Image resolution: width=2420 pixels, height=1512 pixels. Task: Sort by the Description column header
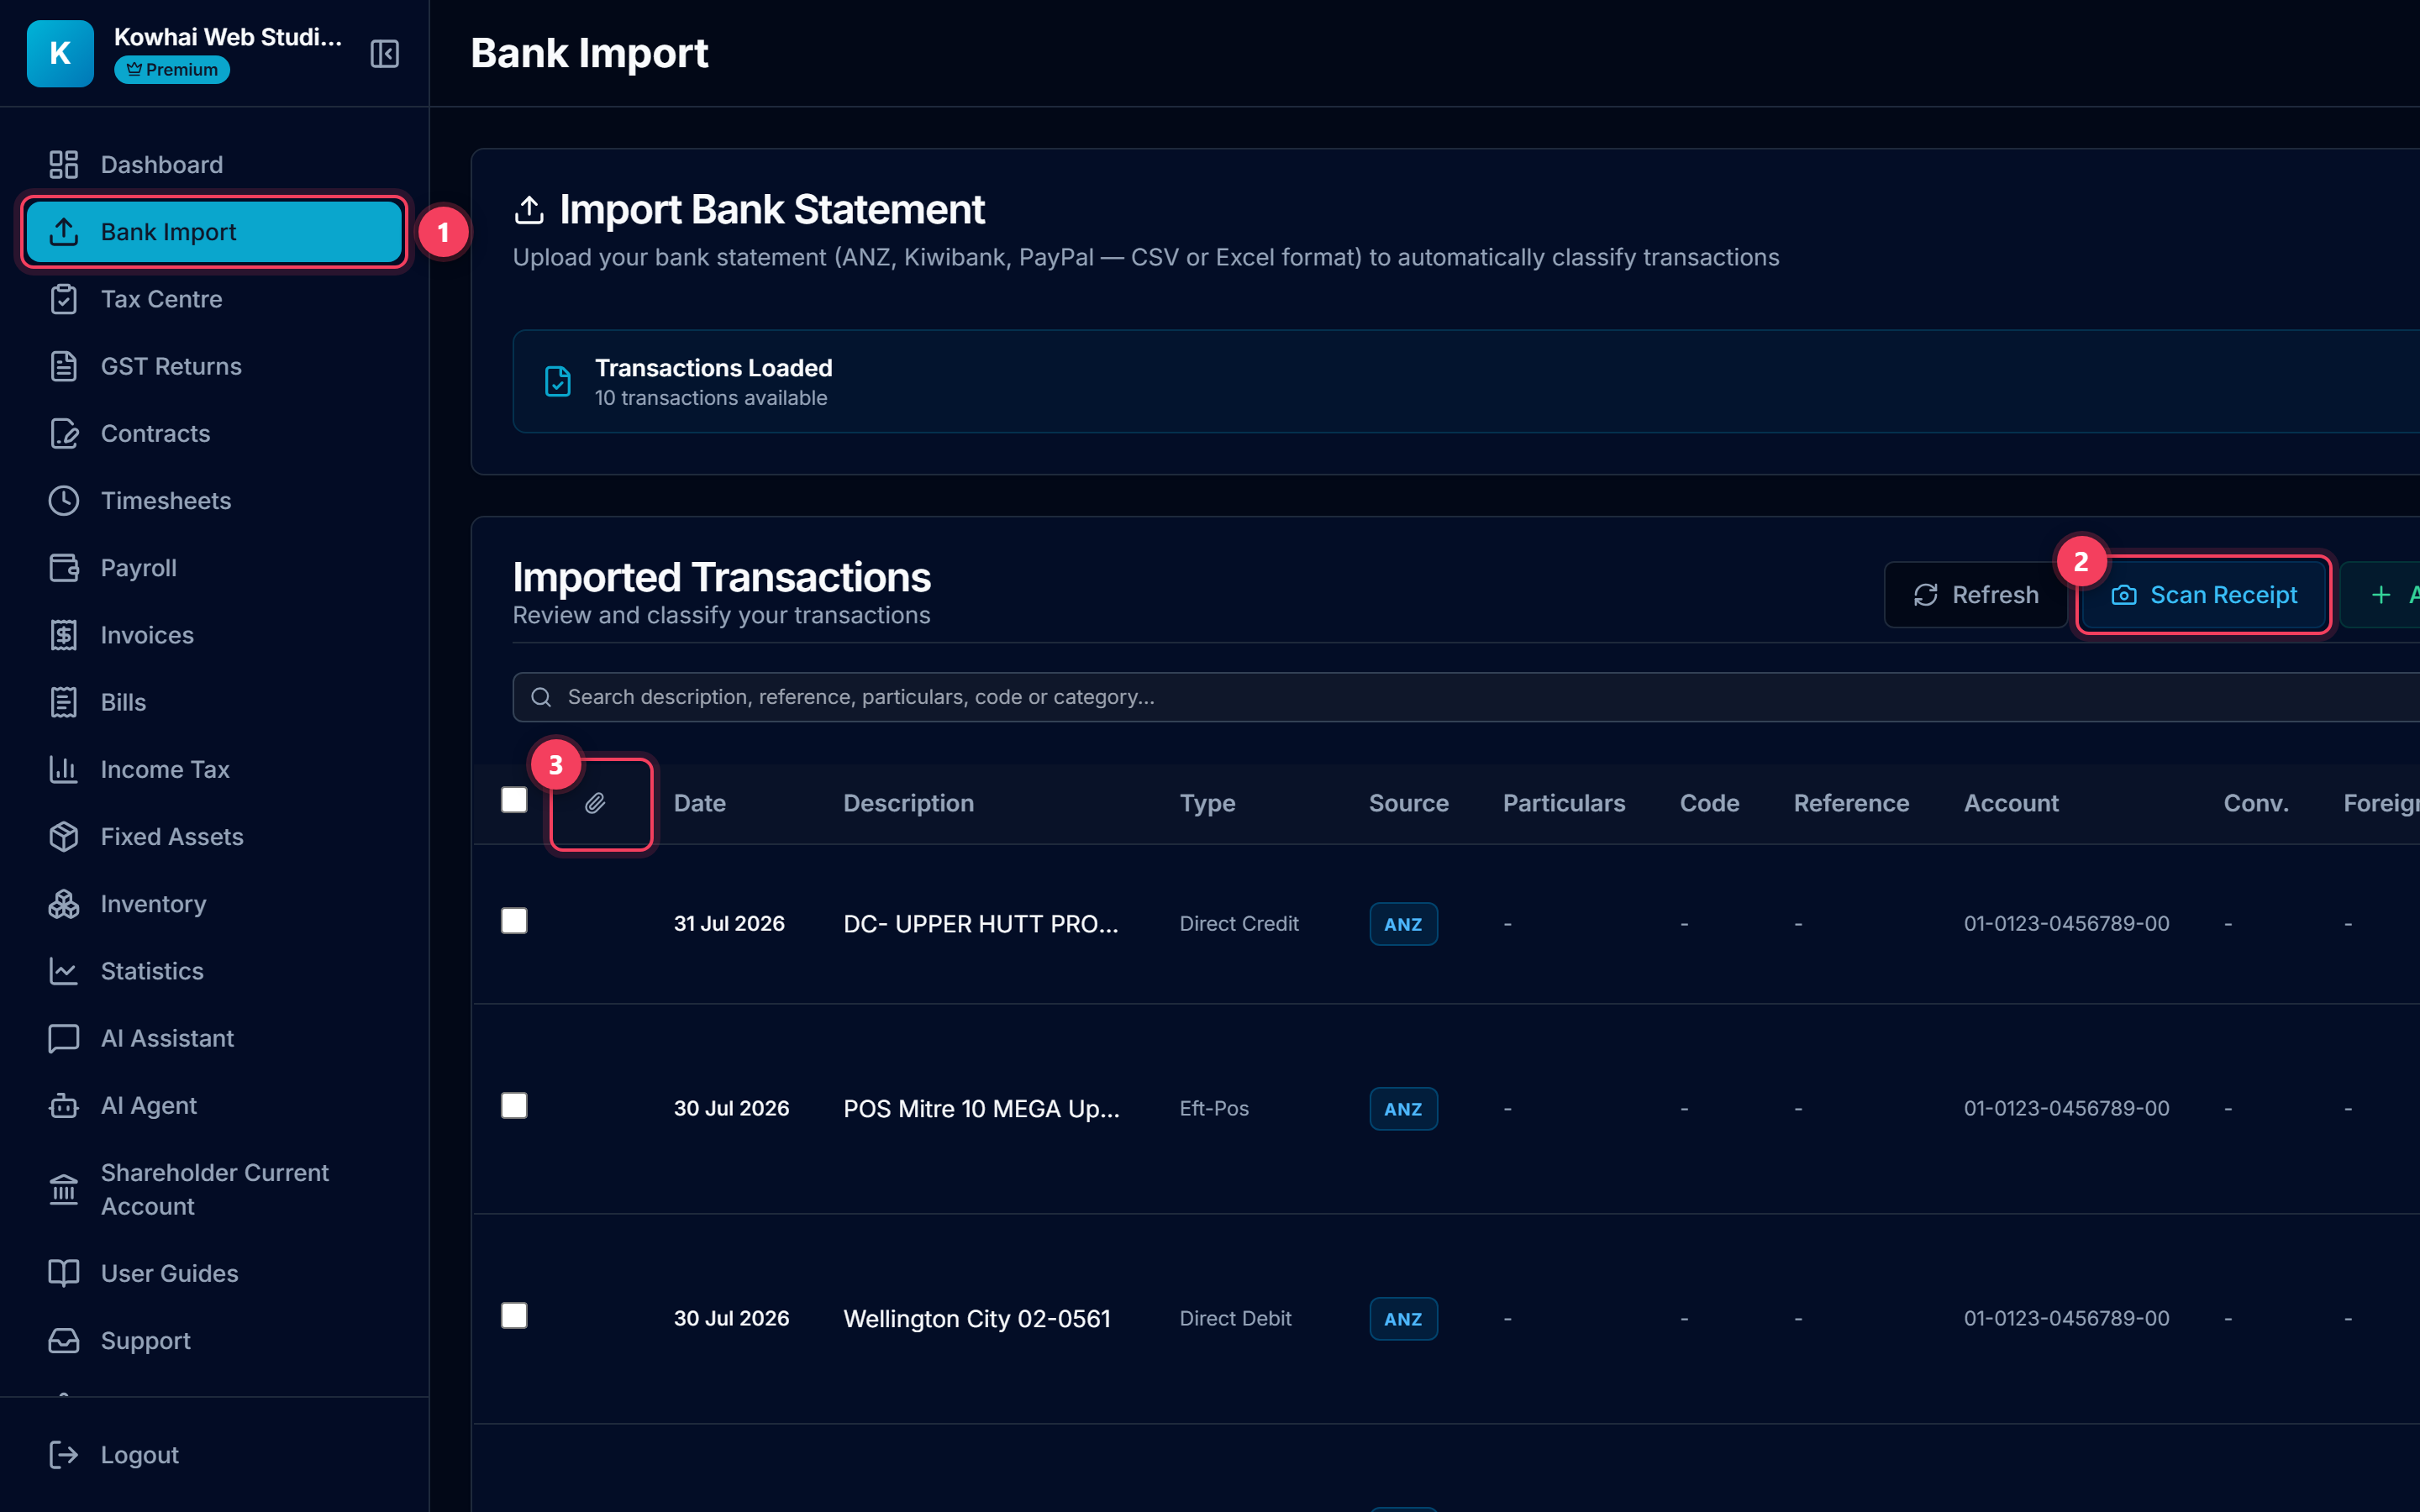click(x=908, y=803)
